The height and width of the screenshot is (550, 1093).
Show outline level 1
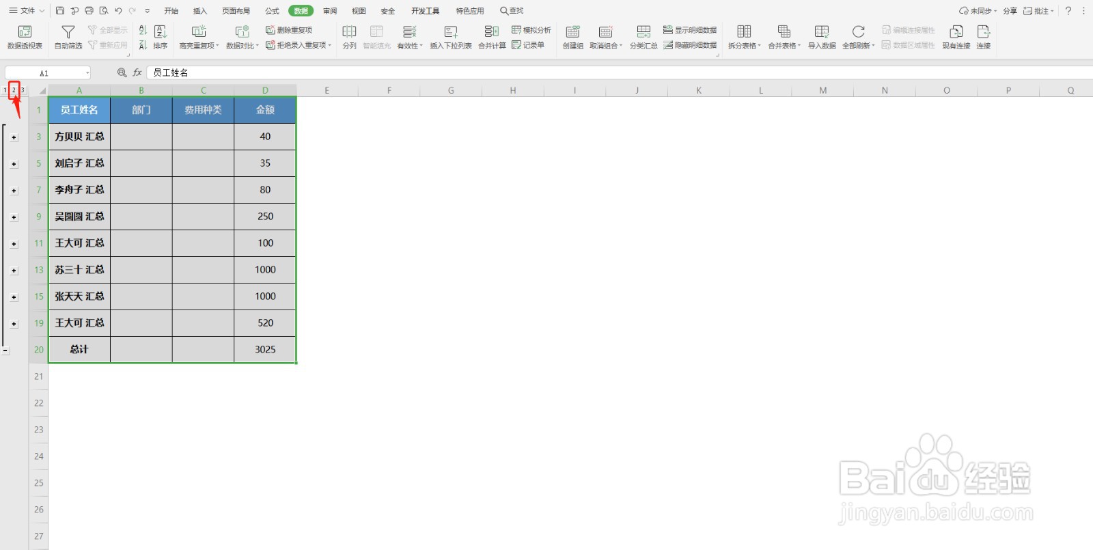click(5, 90)
